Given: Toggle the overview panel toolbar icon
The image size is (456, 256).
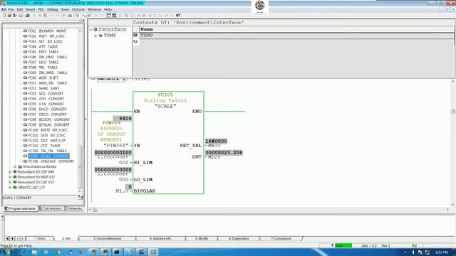Looking at the screenshot, I should click(x=109, y=16).
